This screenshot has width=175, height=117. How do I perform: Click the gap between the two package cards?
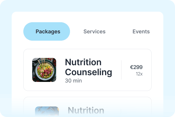click(87, 94)
